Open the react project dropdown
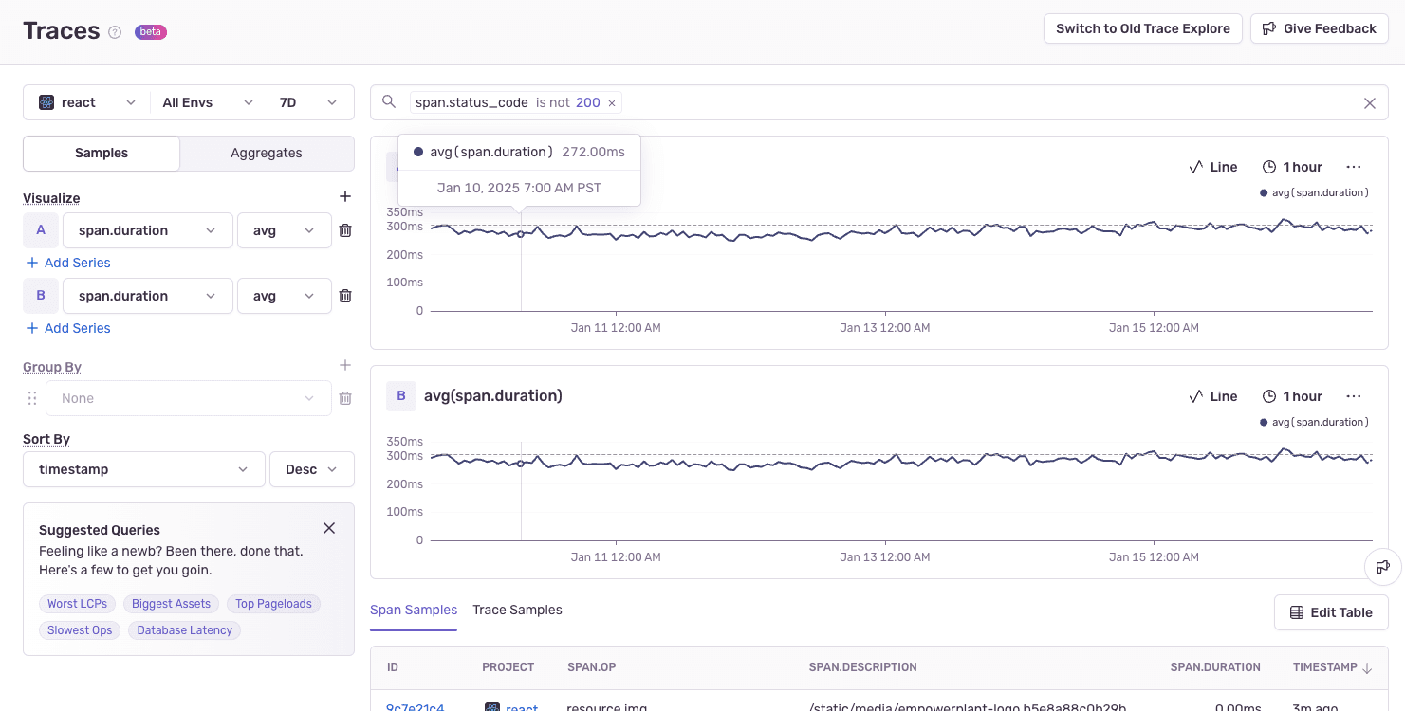 85,101
